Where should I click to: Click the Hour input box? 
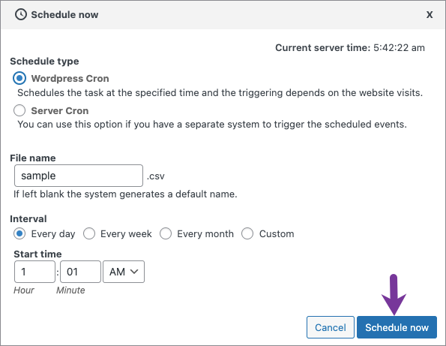pos(34,272)
